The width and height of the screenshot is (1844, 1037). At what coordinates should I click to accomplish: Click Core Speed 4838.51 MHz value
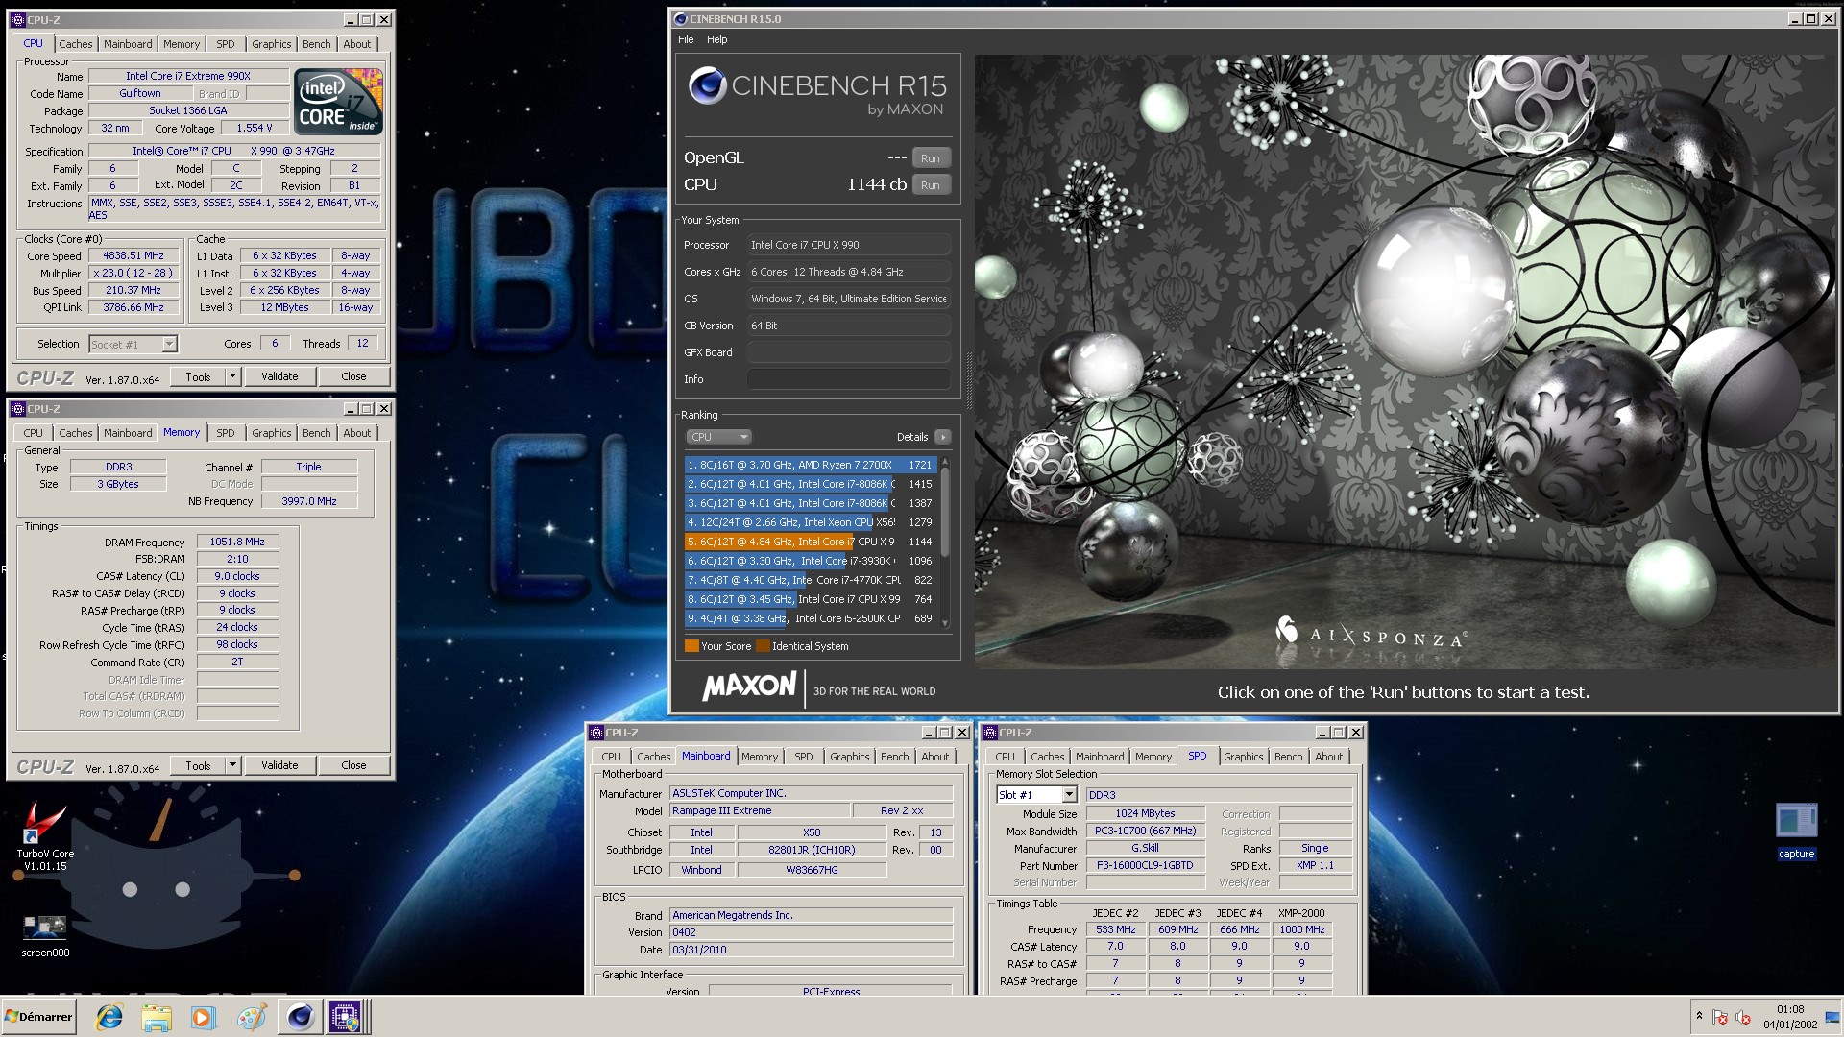coord(133,256)
